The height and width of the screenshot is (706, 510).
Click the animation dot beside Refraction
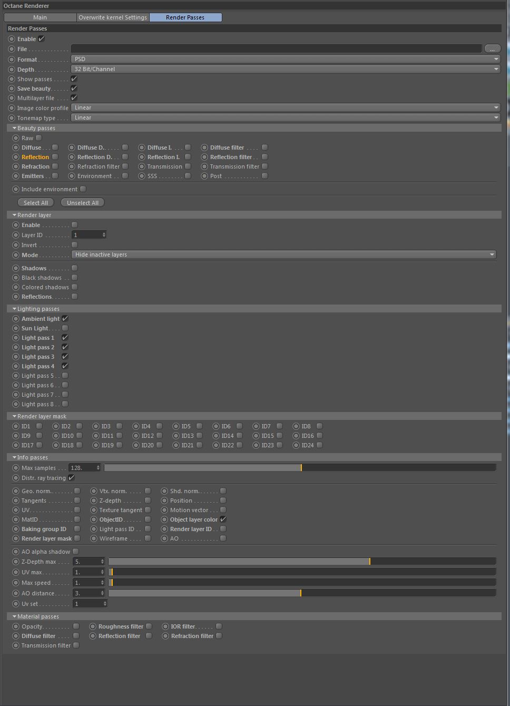coord(16,166)
